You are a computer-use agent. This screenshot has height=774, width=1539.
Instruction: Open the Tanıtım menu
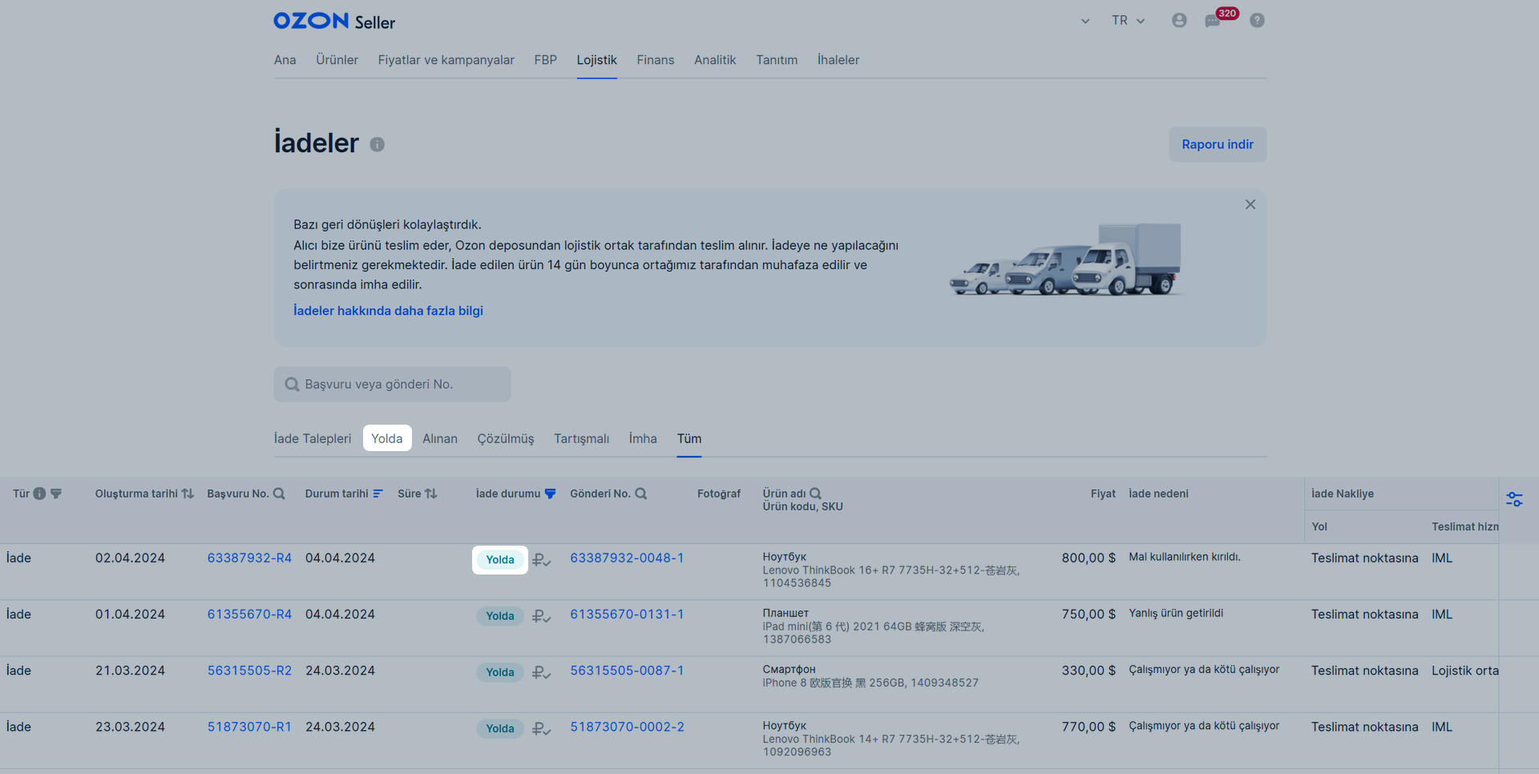click(x=776, y=60)
